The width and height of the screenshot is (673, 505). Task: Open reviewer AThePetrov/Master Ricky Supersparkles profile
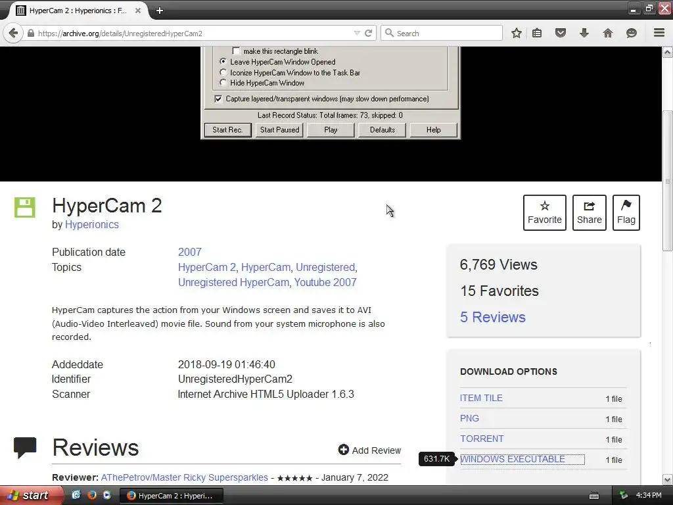click(x=185, y=477)
